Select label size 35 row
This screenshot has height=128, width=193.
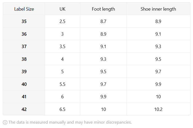point(97,21)
